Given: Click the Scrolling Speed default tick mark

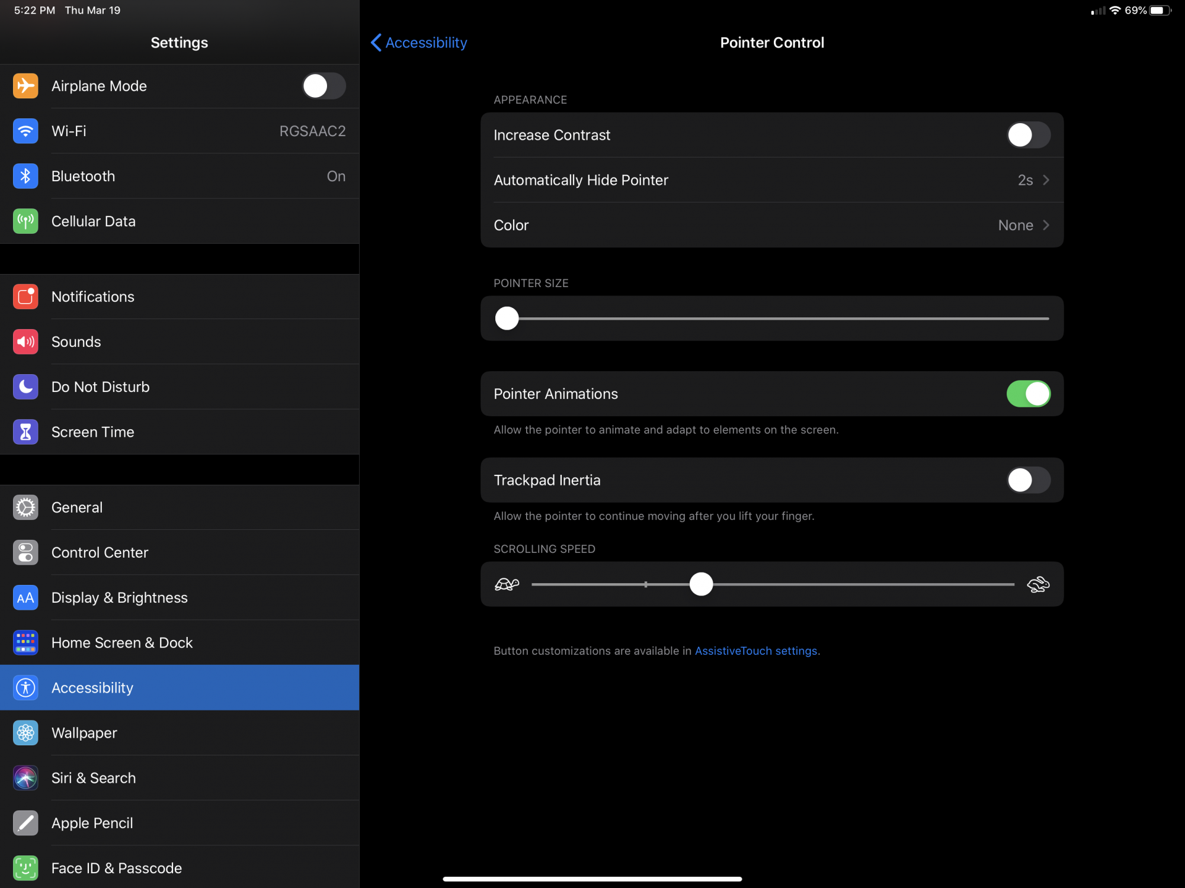Looking at the screenshot, I should [x=646, y=584].
